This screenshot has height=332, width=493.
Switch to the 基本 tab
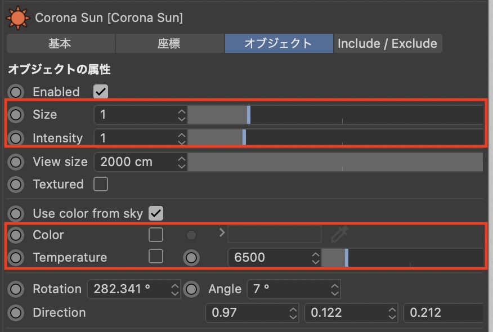tap(60, 44)
